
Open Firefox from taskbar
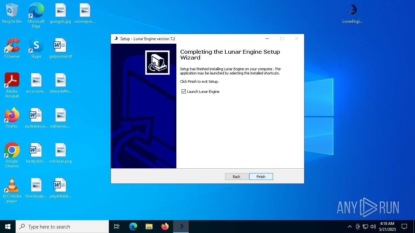click(x=165, y=227)
